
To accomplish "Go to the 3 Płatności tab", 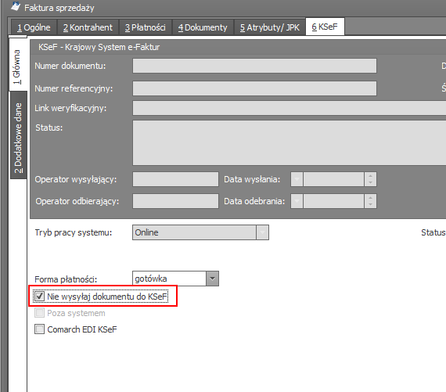I will coord(146,27).
